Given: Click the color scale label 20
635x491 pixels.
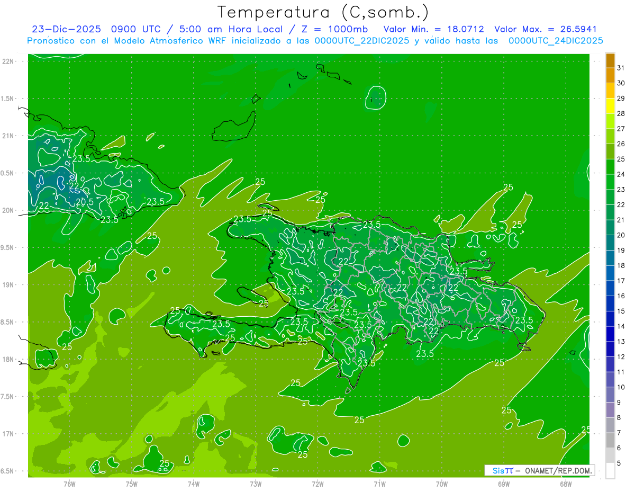Looking at the screenshot, I should click(x=621, y=235).
